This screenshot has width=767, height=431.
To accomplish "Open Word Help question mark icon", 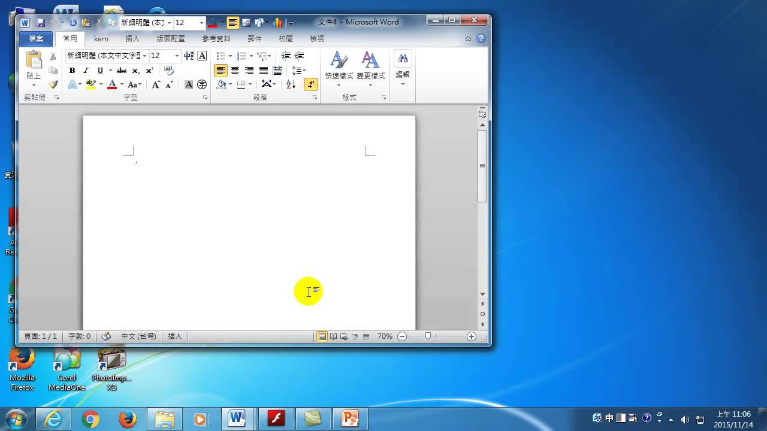I will click(481, 38).
